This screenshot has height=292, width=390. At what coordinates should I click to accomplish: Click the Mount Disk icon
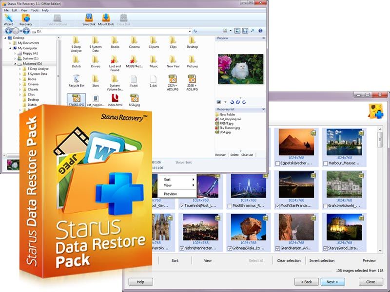tap(106, 19)
